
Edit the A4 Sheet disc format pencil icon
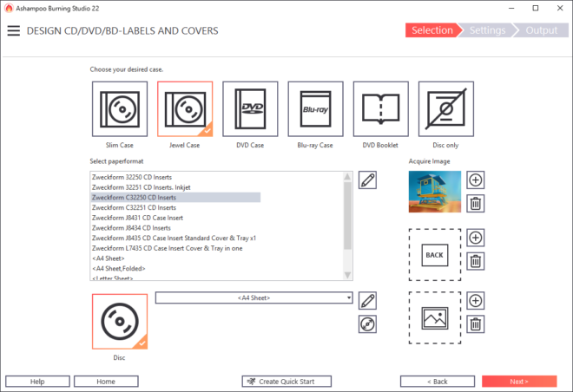pos(367,301)
